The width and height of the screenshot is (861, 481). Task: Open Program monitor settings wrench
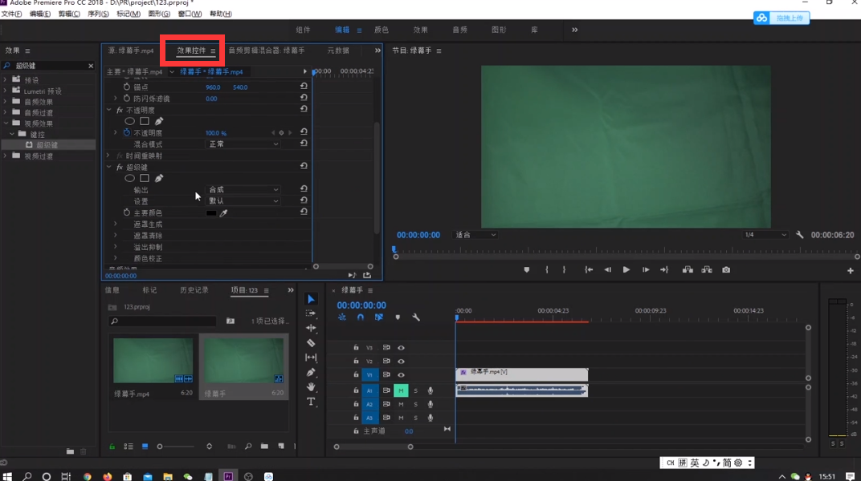799,234
